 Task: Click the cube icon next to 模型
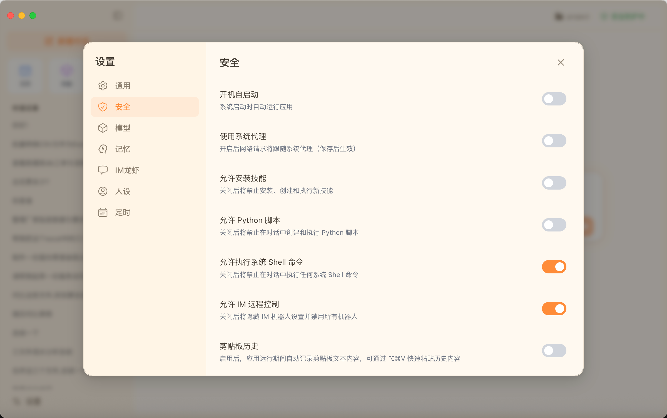click(103, 128)
